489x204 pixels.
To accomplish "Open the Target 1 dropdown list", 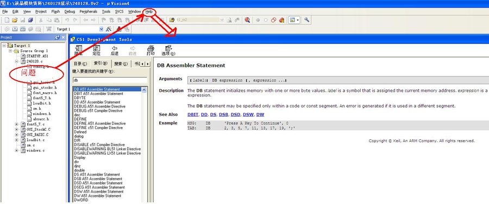I will tap(101, 29).
